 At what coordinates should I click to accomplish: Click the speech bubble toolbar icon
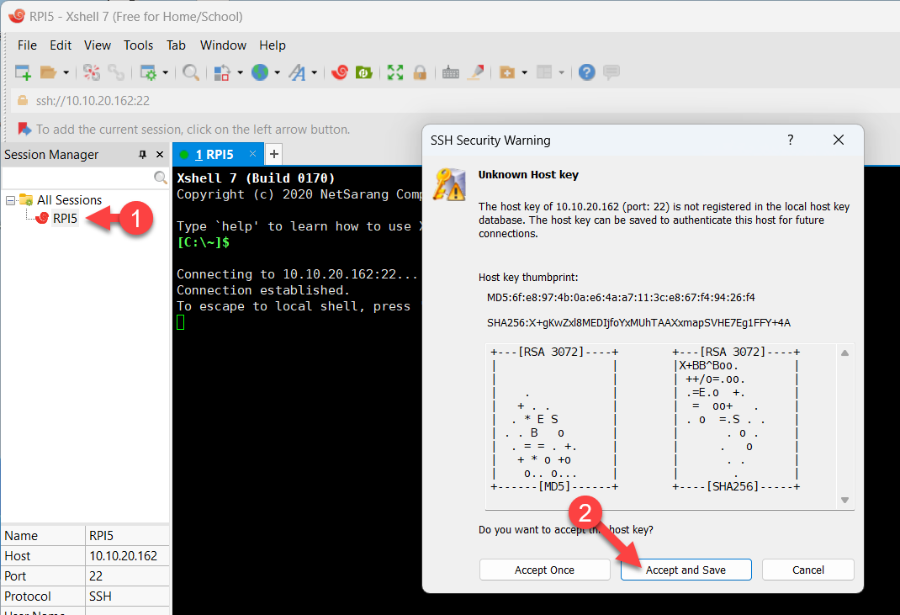(611, 72)
